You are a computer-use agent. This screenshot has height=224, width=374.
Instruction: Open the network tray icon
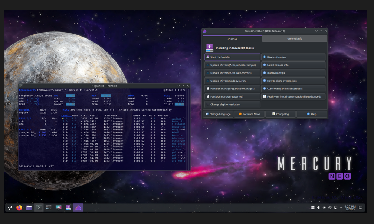tap(335, 208)
